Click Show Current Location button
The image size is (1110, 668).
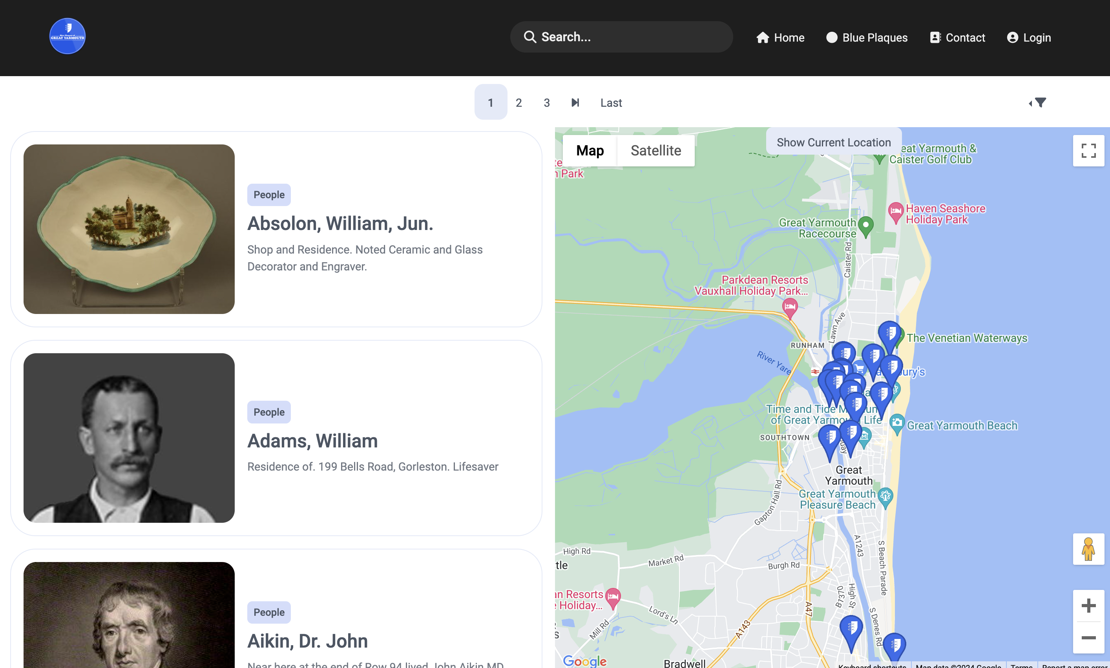[x=834, y=142]
